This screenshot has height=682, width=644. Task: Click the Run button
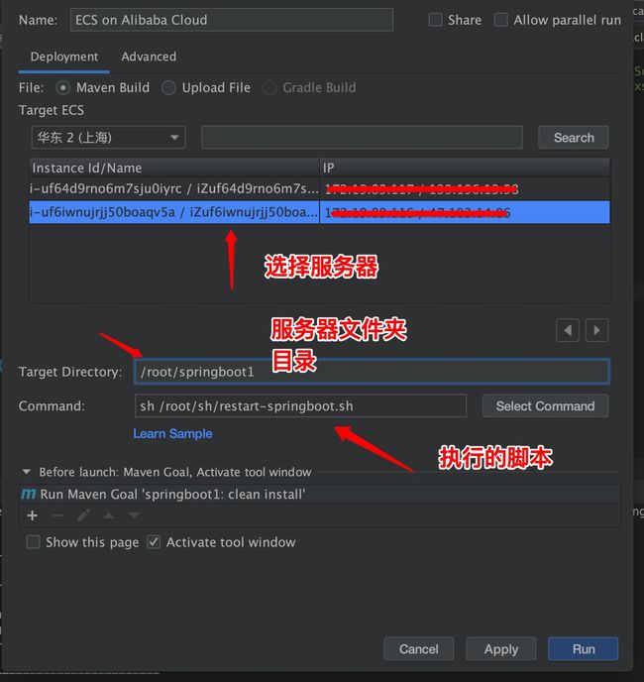coord(584,649)
